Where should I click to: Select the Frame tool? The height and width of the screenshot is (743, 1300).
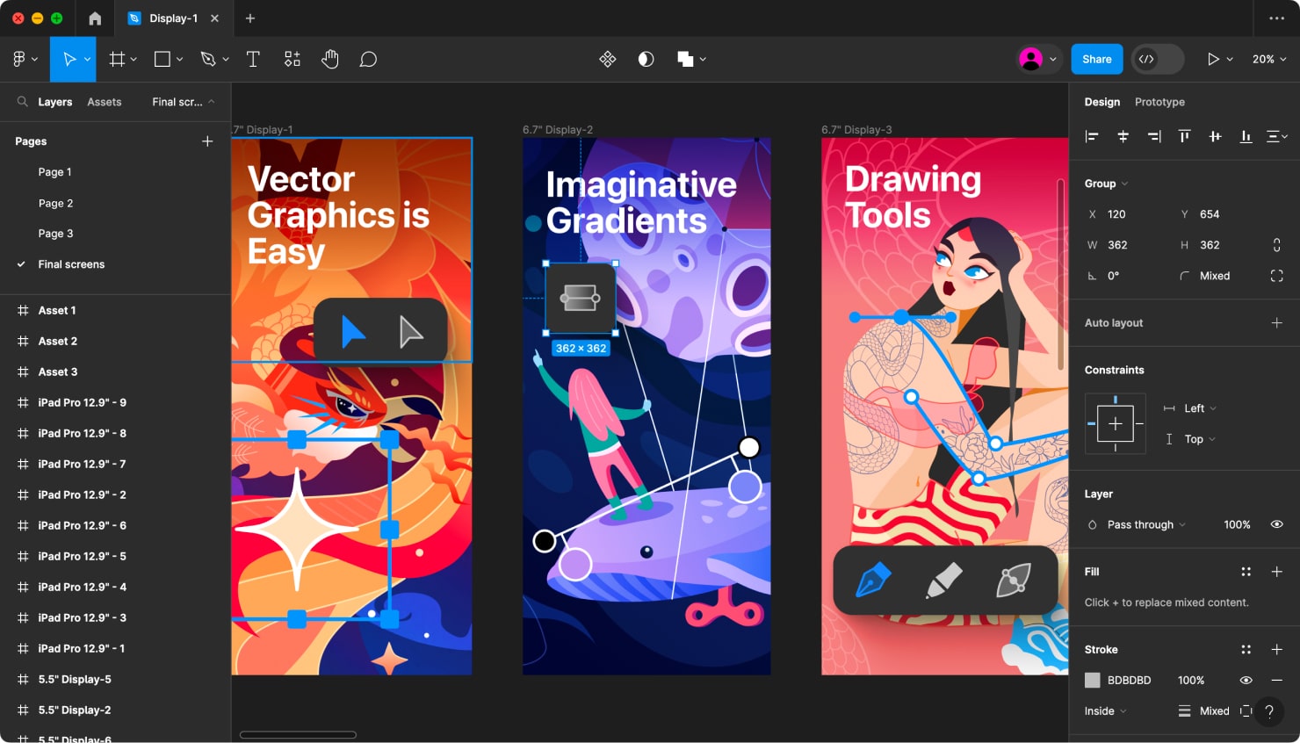coord(117,59)
